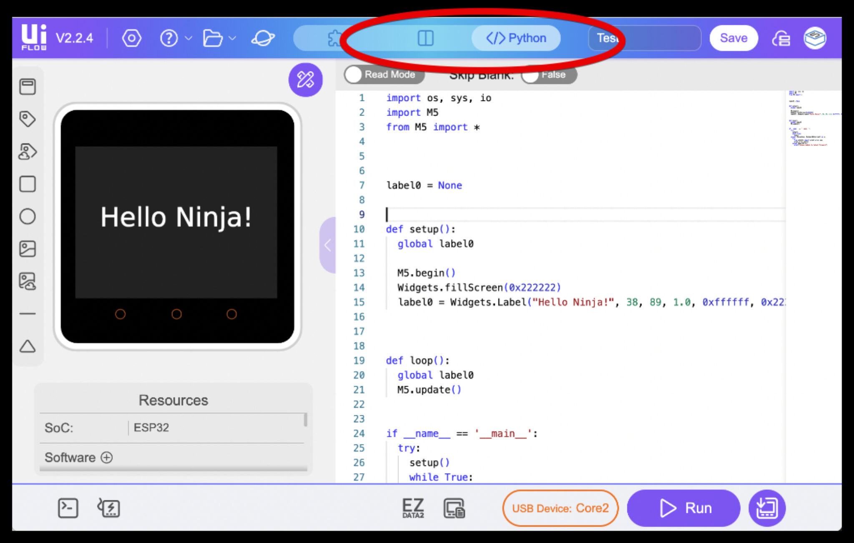This screenshot has width=854, height=543.
Task: Edit the project name field
Action: (645, 38)
